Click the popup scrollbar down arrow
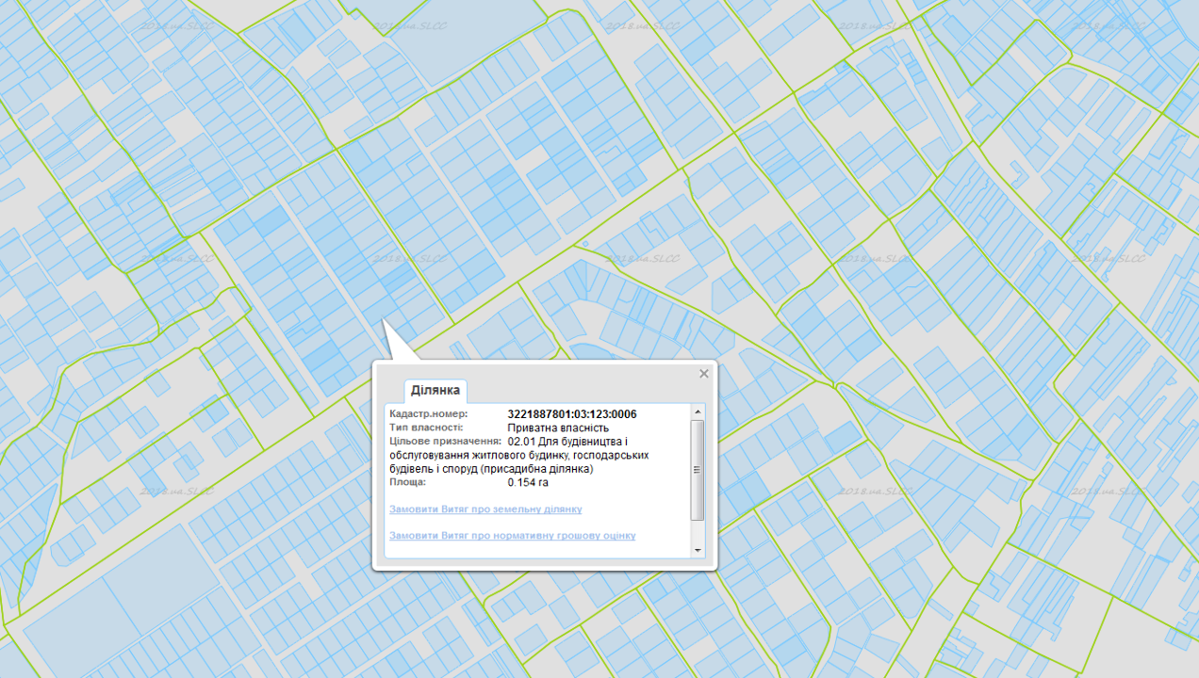The width and height of the screenshot is (1199, 678). click(698, 550)
